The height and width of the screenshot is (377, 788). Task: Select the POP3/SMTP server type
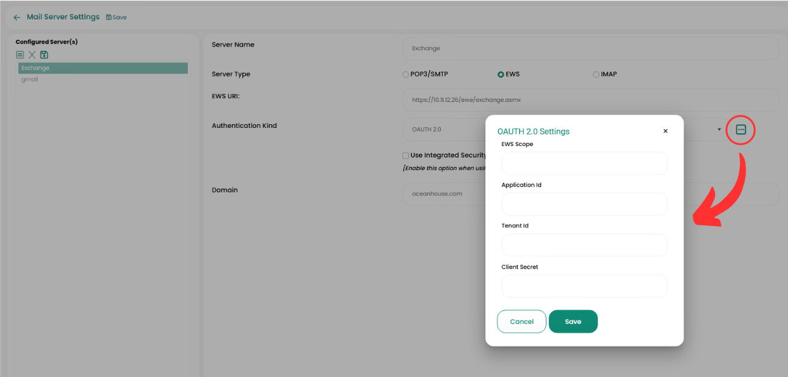406,75
